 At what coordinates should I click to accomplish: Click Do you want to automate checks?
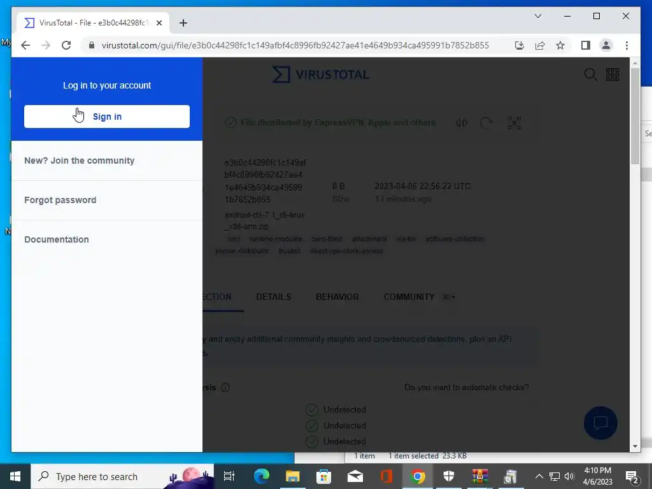coord(467,387)
